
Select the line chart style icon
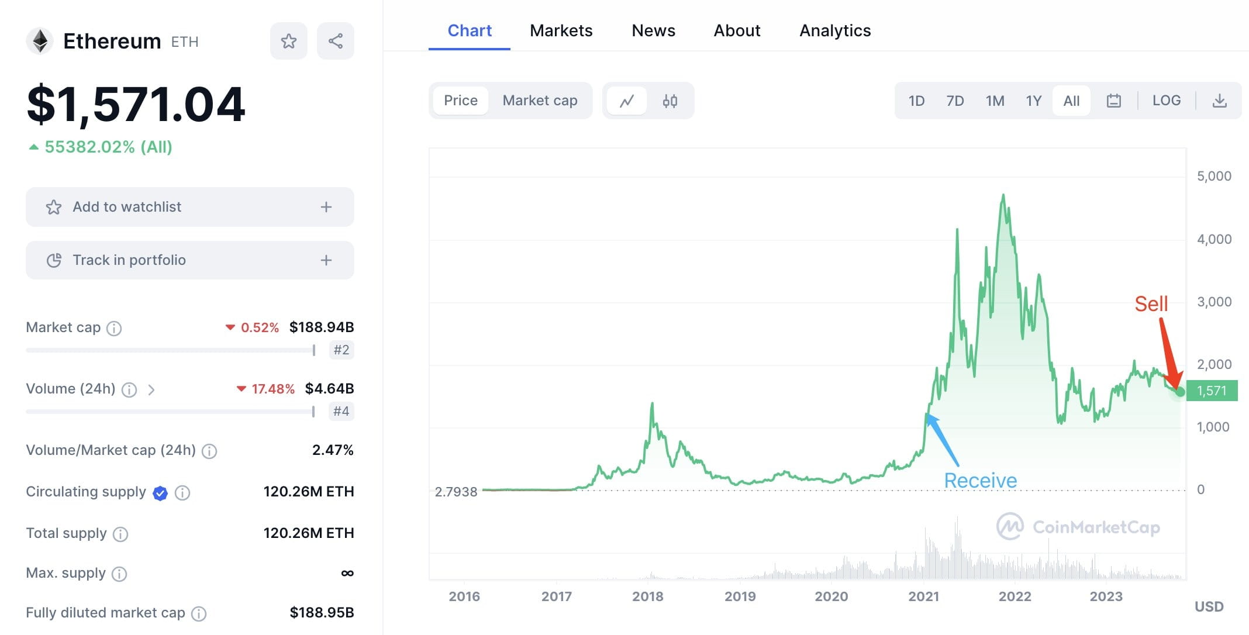(627, 100)
